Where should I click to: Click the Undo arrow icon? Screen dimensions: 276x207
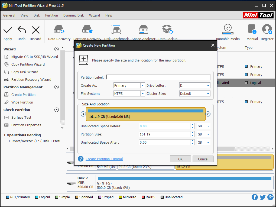tap(22, 30)
